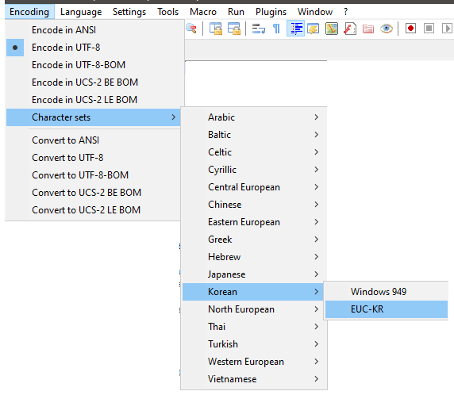Click Convert to UCS-2 BE BOM
The width and height of the screenshot is (454, 395).
(x=93, y=193)
